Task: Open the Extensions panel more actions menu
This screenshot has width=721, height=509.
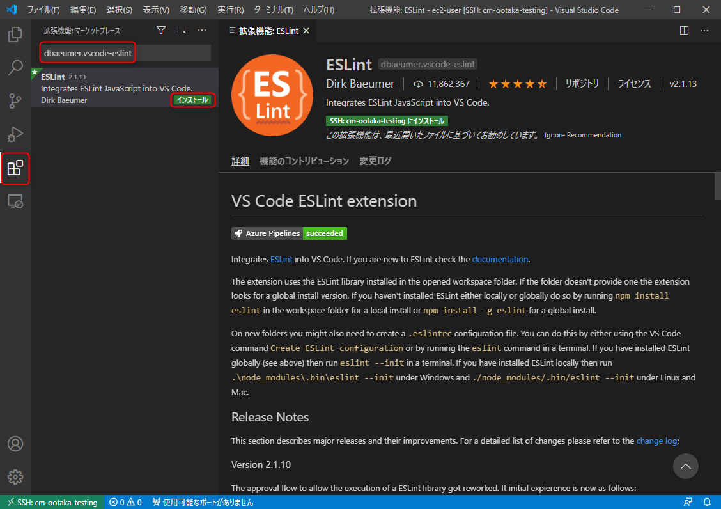Action: click(202, 29)
